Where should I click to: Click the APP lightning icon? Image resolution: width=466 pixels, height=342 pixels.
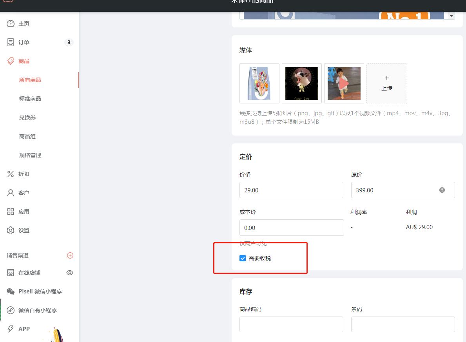click(x=11, y=329)
